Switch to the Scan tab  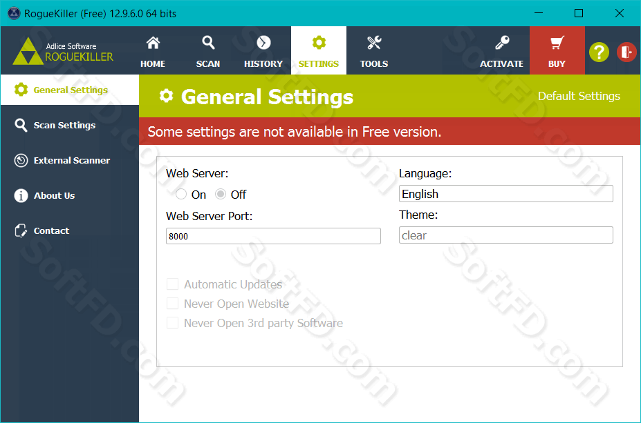(x=208, y=50)
